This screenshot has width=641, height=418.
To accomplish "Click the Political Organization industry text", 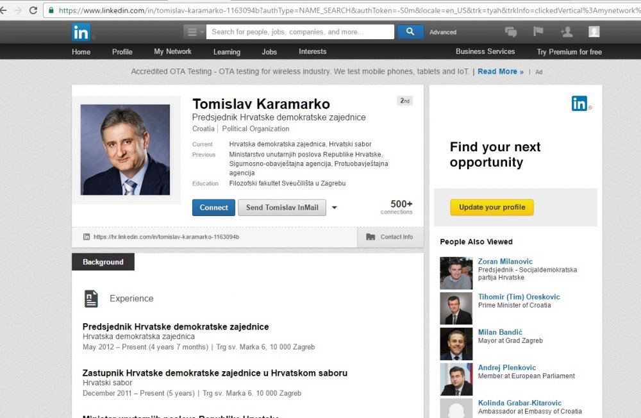I will tap(256, 129).
